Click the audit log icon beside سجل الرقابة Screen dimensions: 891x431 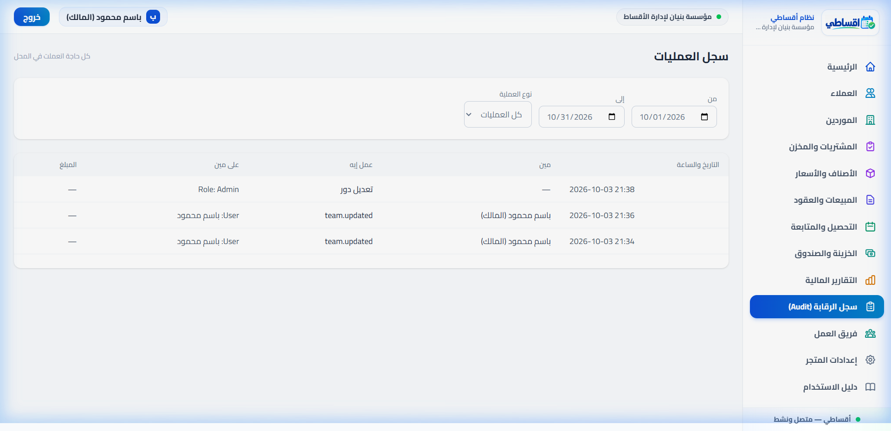pos(870,307)
